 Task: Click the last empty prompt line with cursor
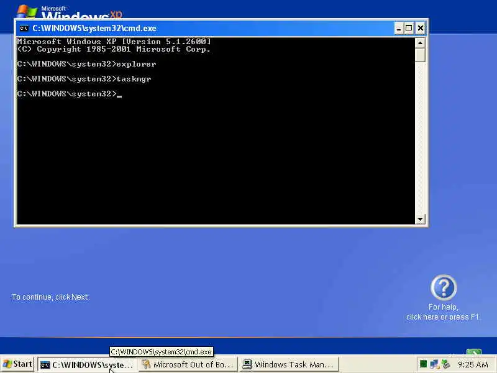(x=70, y=94)
